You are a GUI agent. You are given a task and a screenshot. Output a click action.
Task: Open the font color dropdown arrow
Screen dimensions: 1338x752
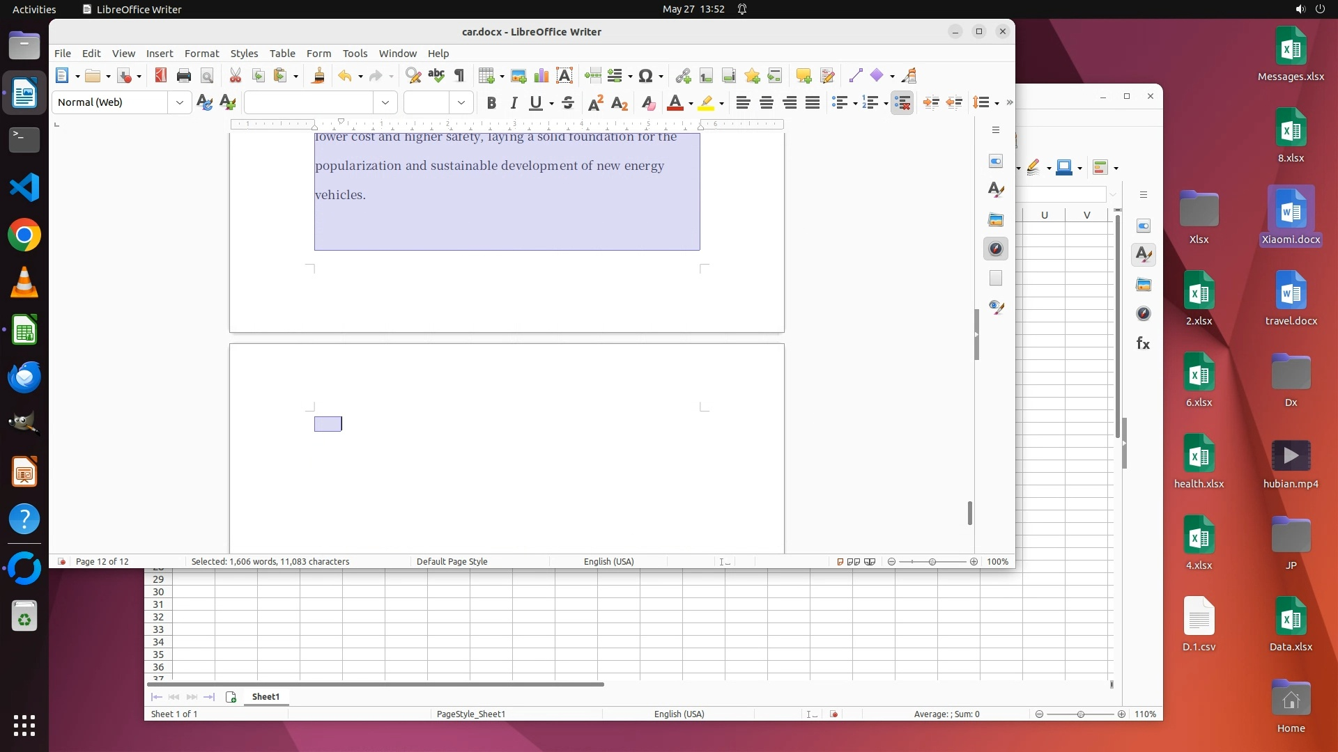691,104
